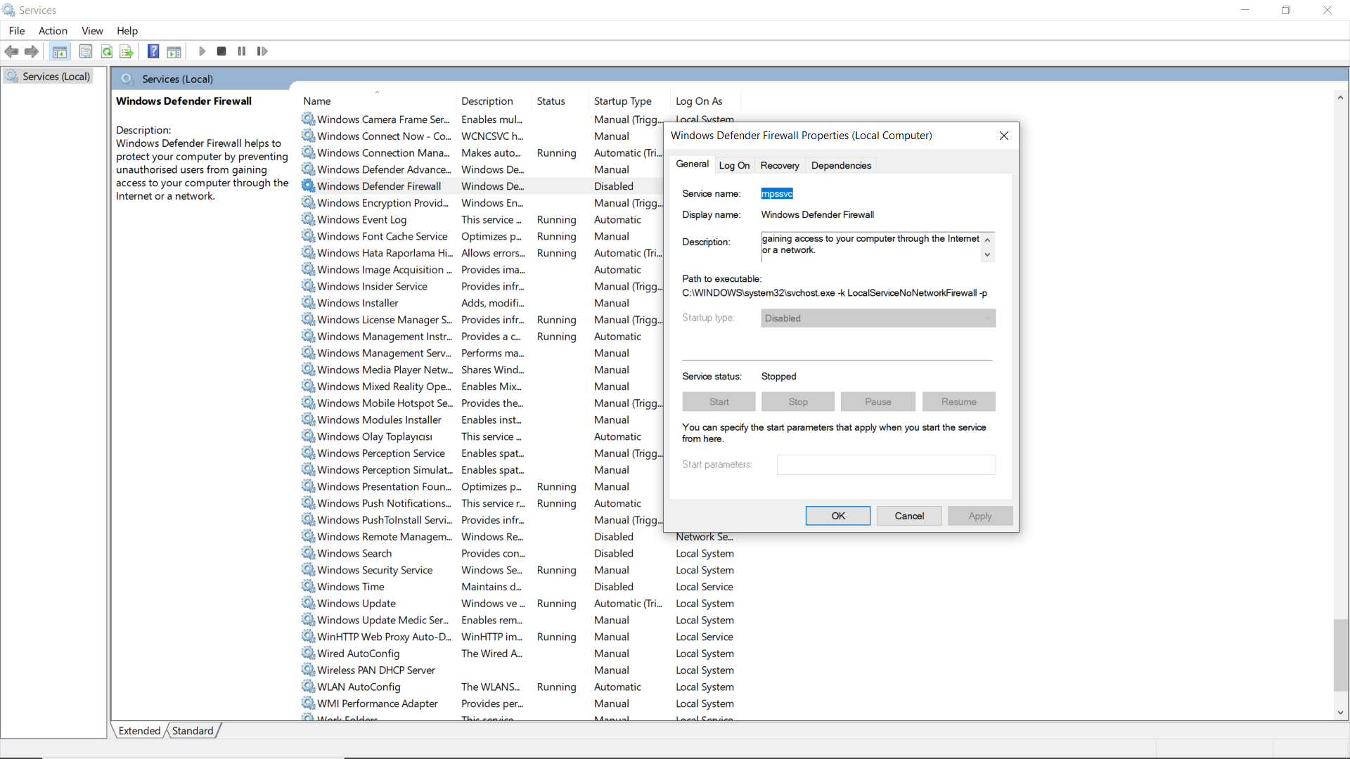
Task: Click Pause Service toolbar icon
Action: click(x=242, y=51)
